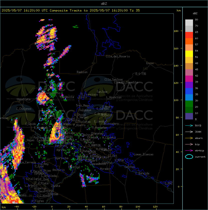The height and width of the screenshot is (210, 208).
Task: Click the '30HM' legend label
Action: 198,132
